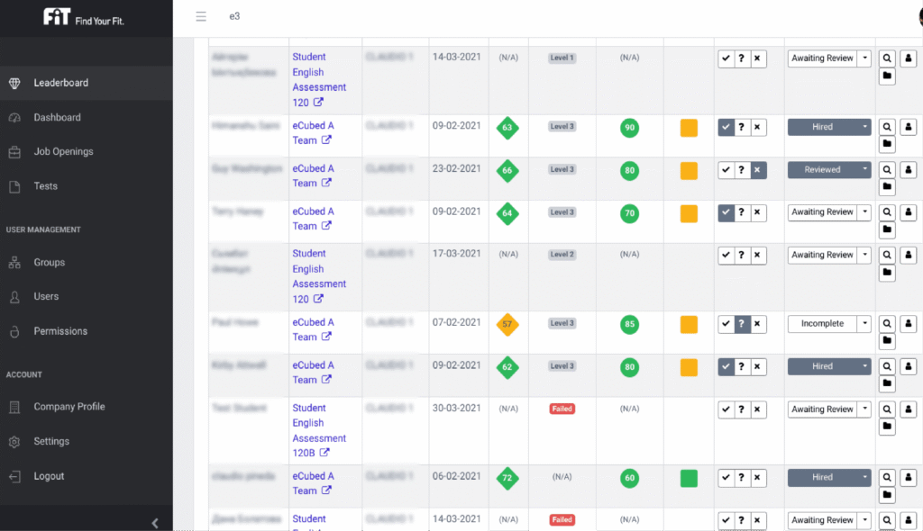Toggle the question mark status on Paul Howe's row
923x531 pixels.
click(x=741, y=323)
